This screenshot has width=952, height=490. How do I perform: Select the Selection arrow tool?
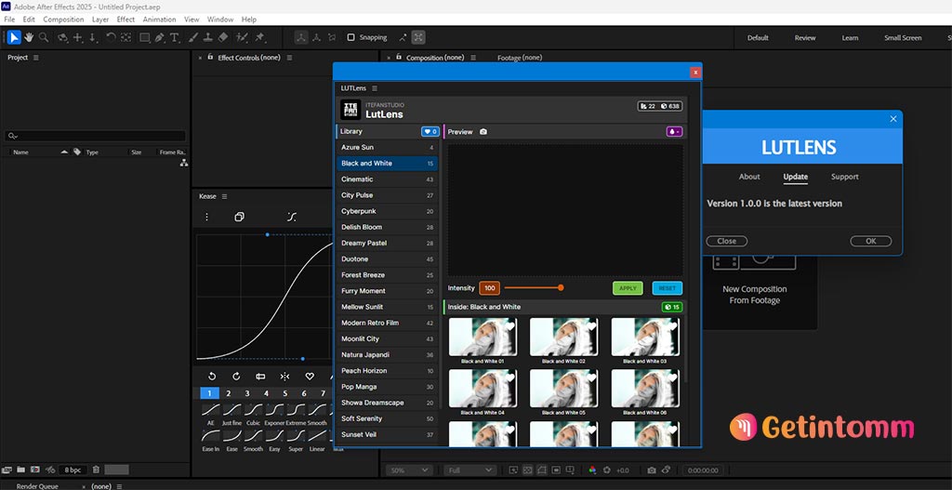coord(14,37)
